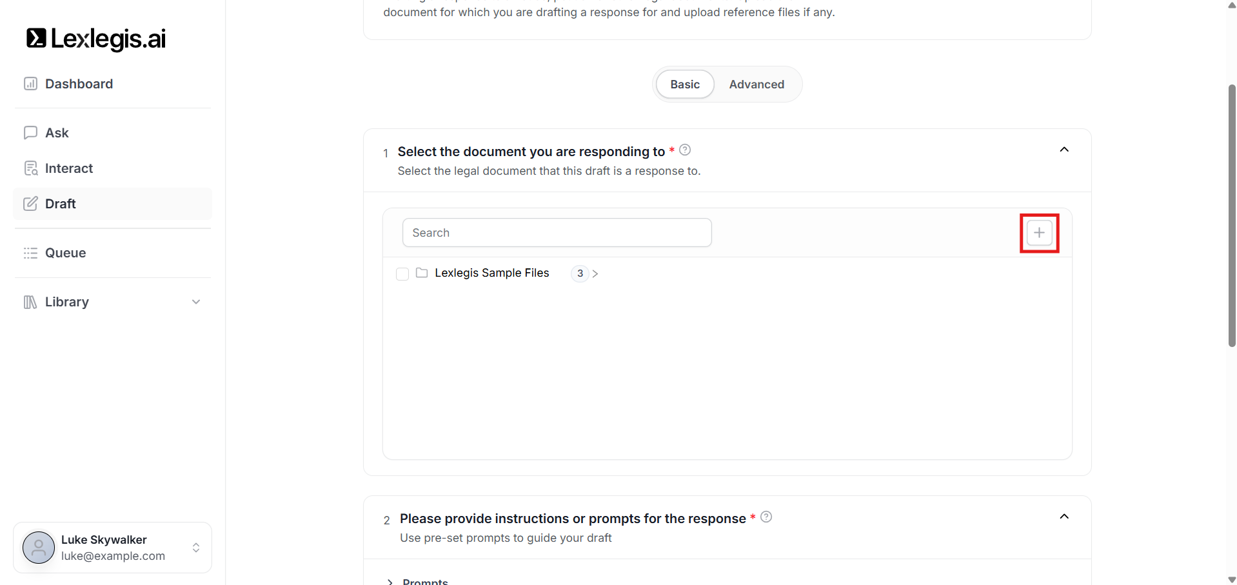The image size is (1237, 585).
Task: Open Luke Skywalker account switcher
Action: click(196, 548)
